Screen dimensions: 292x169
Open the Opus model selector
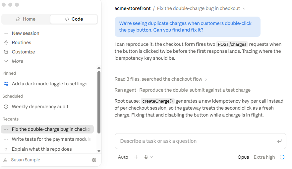[243, 157]
